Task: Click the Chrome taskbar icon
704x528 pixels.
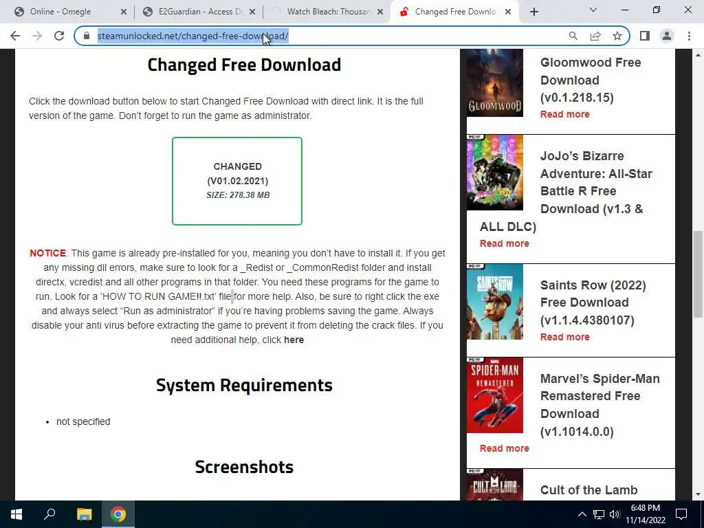Action: 118,514
